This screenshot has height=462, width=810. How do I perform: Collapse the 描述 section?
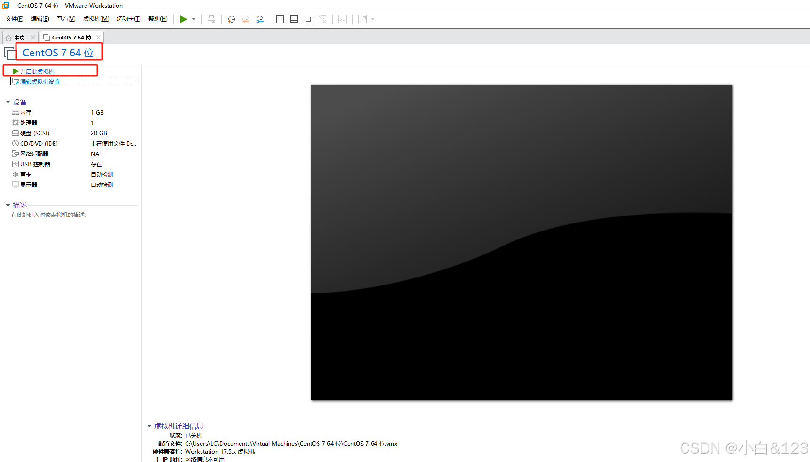click(8, 205)
